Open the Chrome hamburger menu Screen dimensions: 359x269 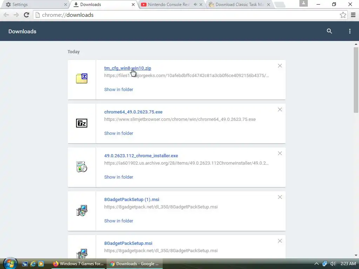353,15
